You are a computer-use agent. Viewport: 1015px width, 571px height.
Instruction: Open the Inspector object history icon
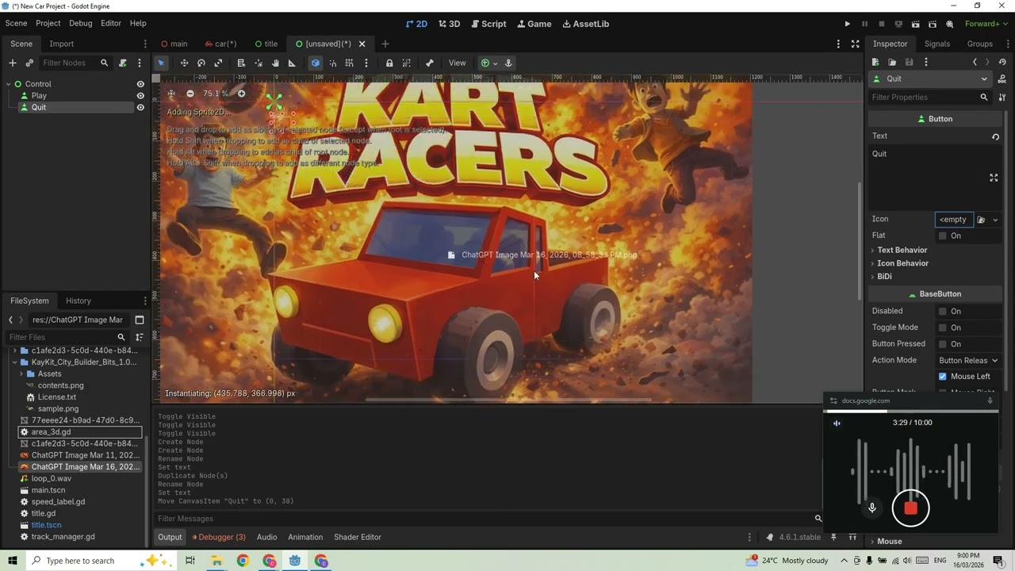(1002, 62)
